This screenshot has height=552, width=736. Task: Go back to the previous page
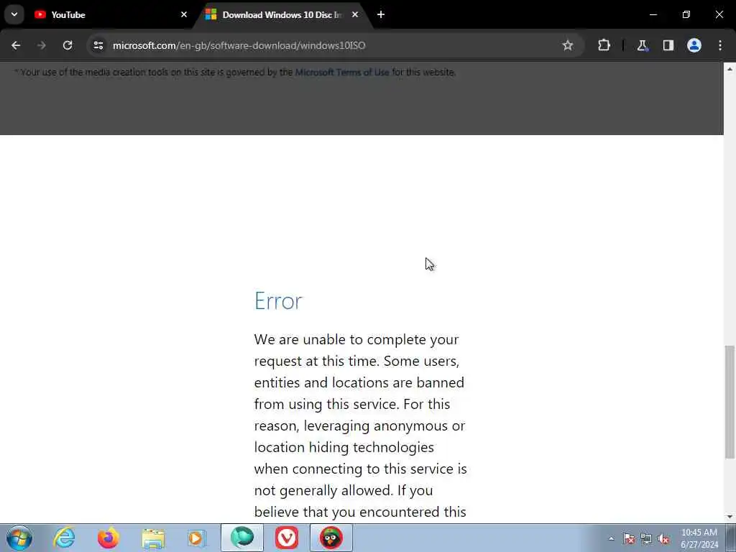point(16,45)
